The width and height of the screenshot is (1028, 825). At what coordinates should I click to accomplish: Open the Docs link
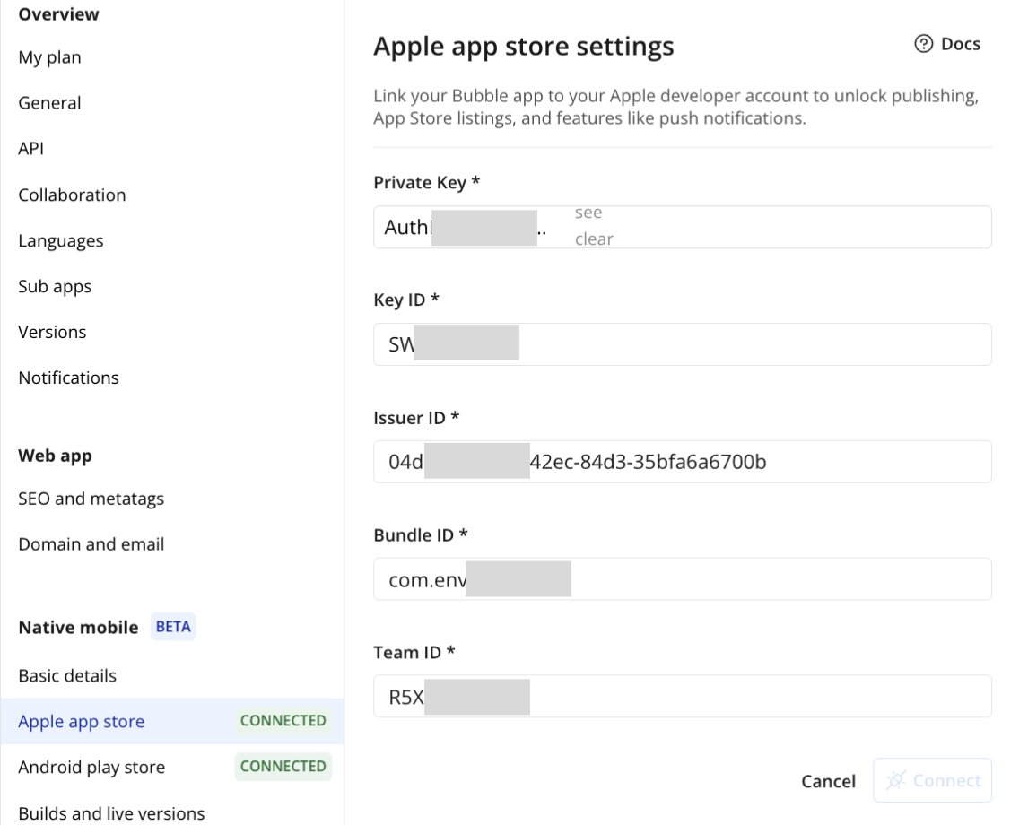tap(947, 44)
